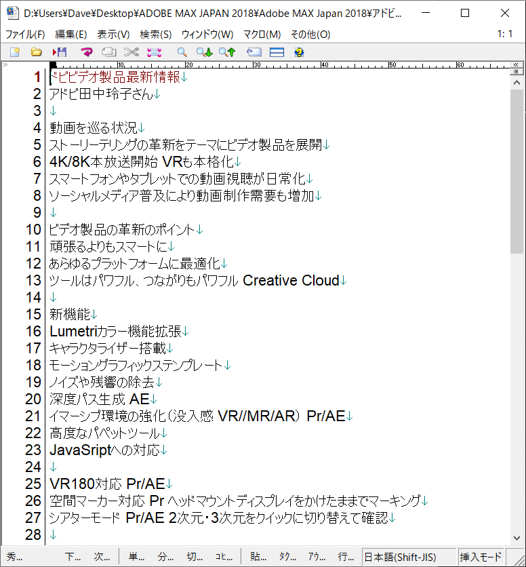Click line number 6 in the gutter
The image size is (526, 567).
coord(37,161)
